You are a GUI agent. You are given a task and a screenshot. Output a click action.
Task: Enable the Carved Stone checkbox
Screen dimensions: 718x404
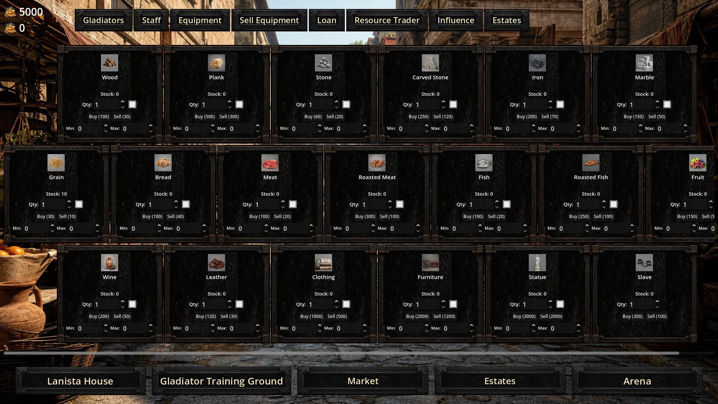pyautogui.click(x=453, y=104)
